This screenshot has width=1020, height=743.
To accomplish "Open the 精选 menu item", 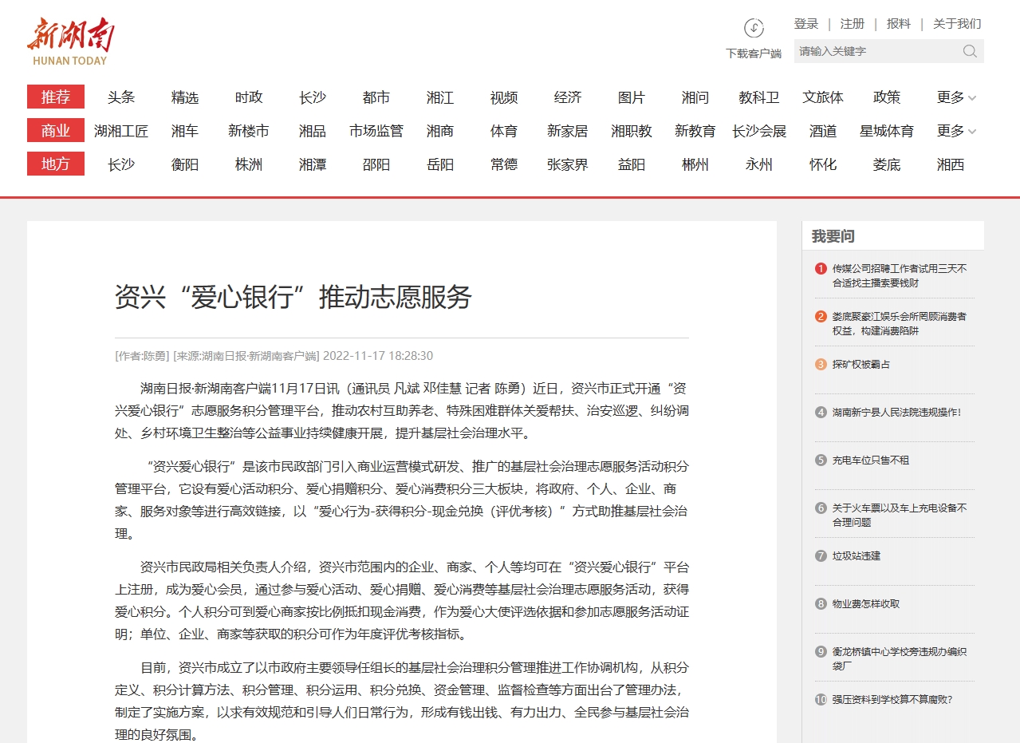I will [185, 97].
